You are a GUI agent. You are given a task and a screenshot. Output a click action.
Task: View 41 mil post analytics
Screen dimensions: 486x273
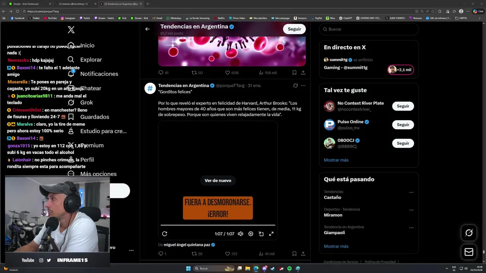(267, 254)
